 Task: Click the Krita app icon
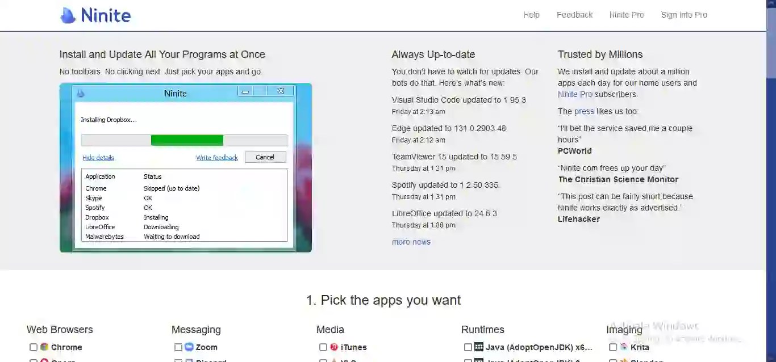pos(624,347)
